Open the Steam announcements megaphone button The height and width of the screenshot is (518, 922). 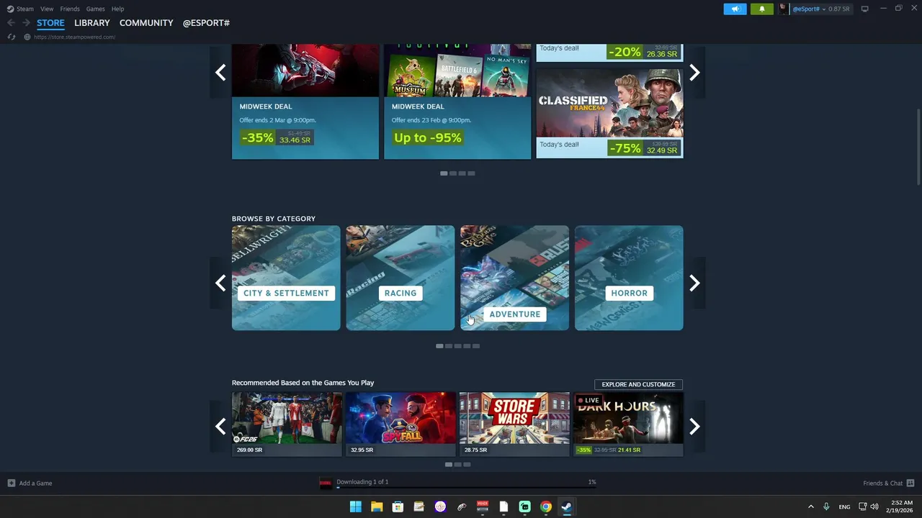[735, 9]
